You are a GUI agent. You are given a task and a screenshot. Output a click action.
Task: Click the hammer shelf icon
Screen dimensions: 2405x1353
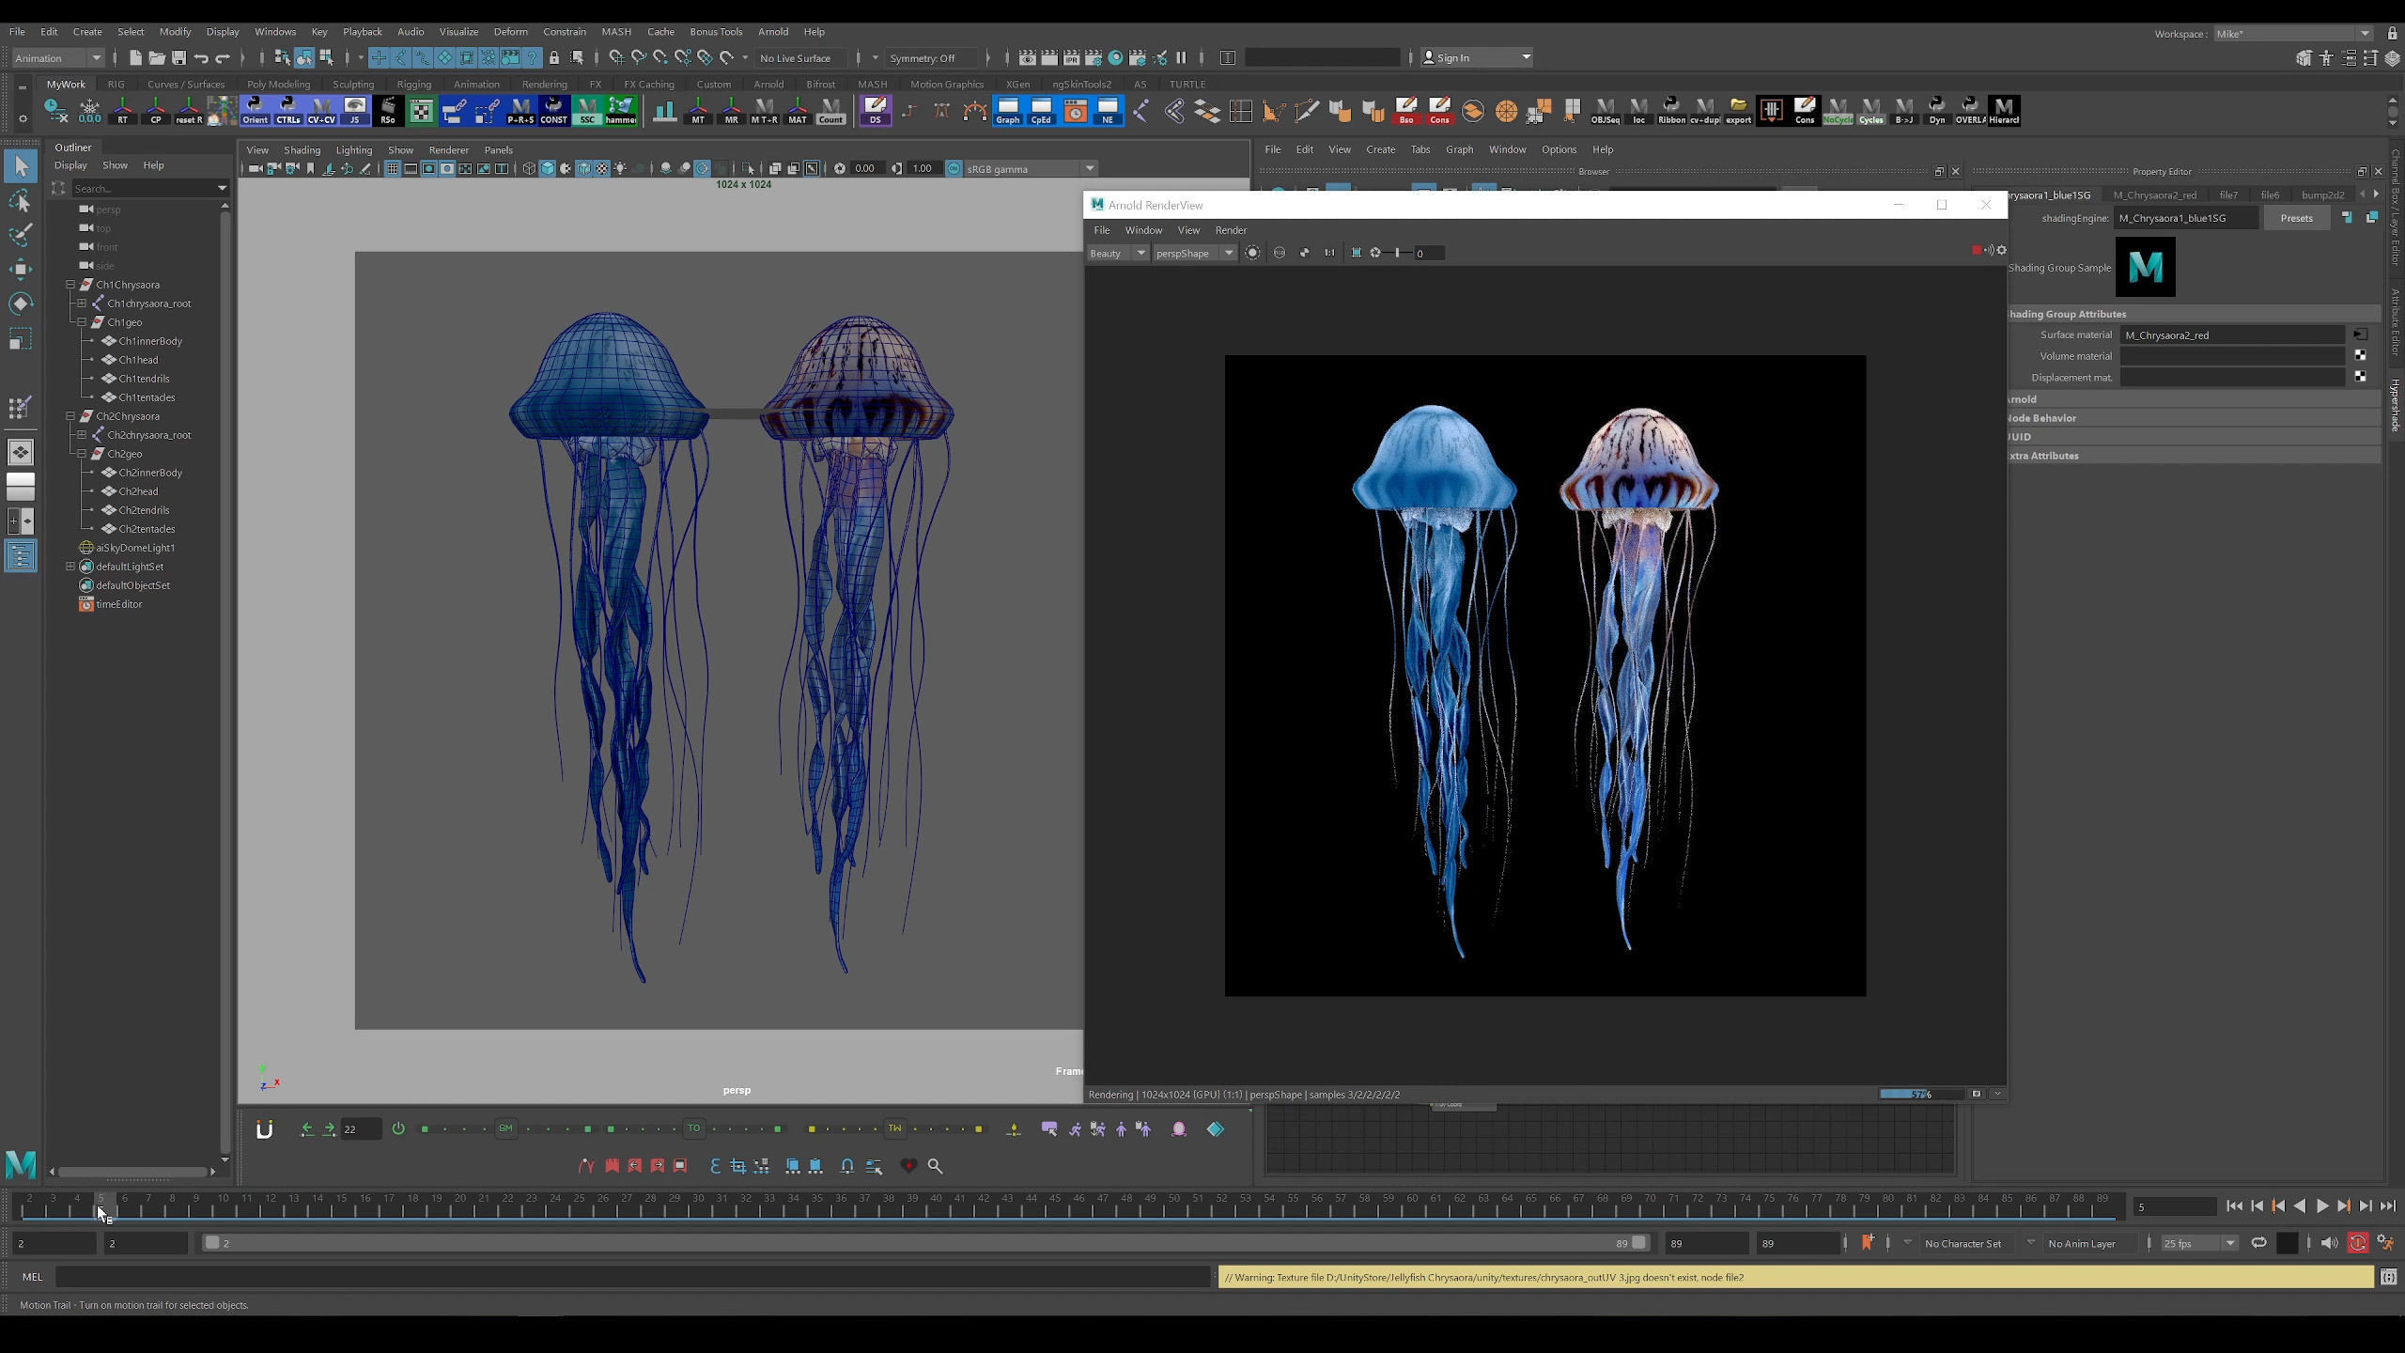tap(621, 110)
